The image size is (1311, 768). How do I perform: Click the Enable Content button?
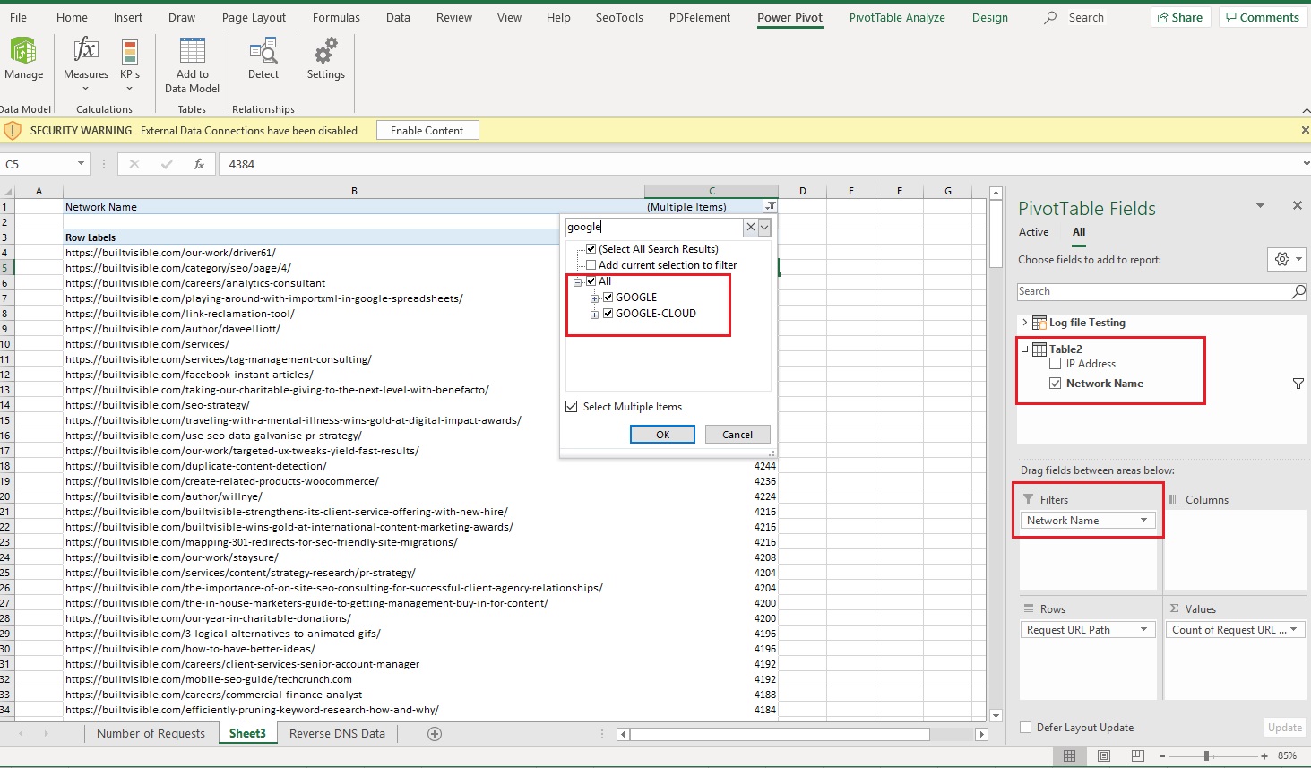[x=427, y=129]
